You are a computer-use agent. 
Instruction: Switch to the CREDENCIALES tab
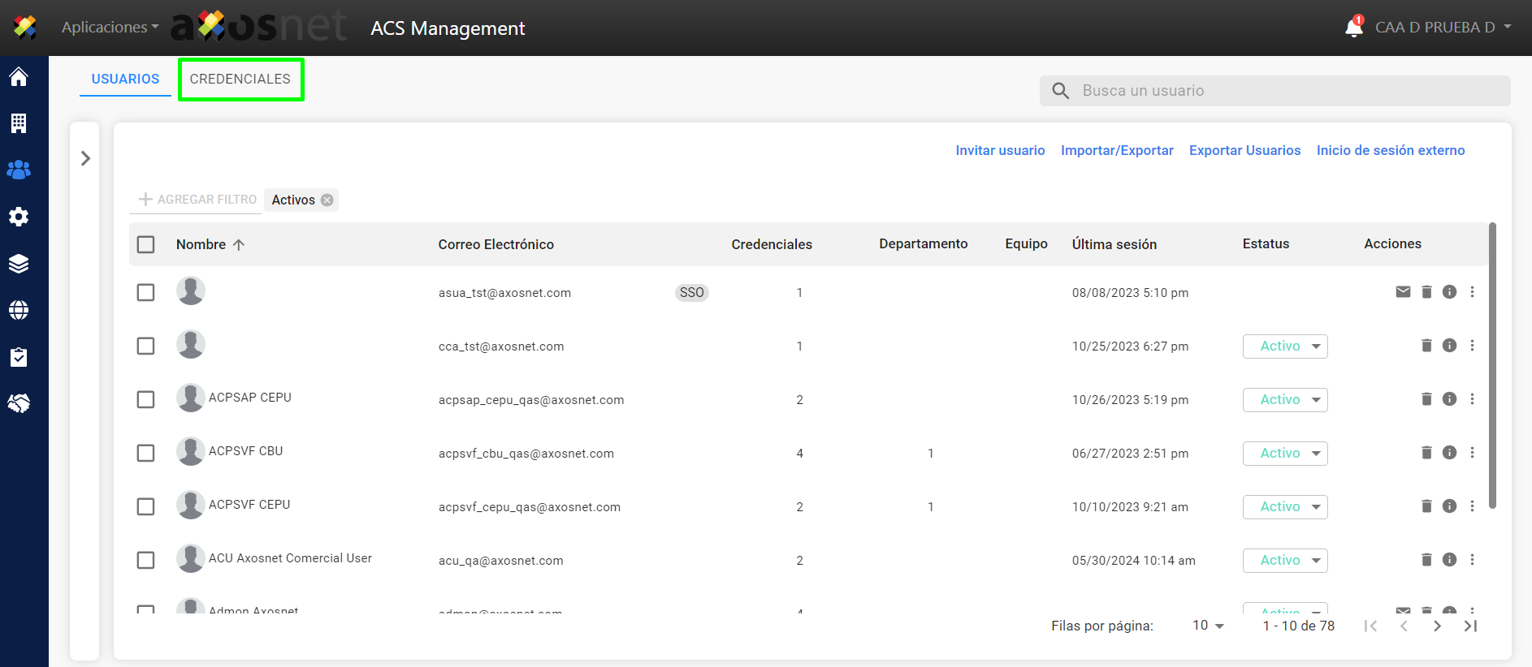240,79
